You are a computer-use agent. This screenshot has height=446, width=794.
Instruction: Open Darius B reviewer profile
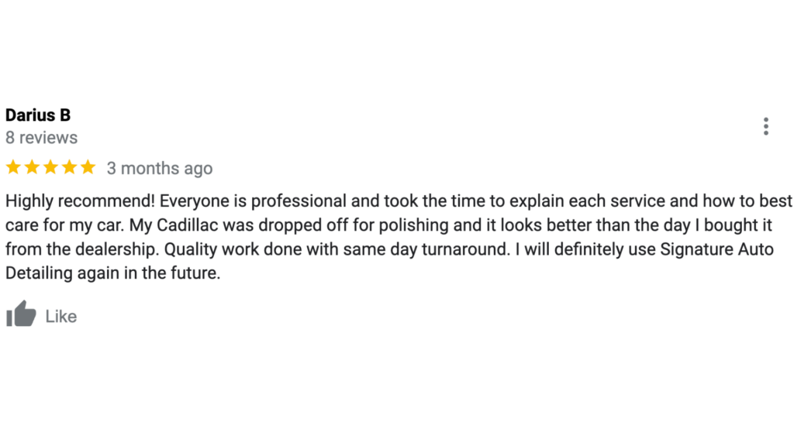click(x=38, y=115)
